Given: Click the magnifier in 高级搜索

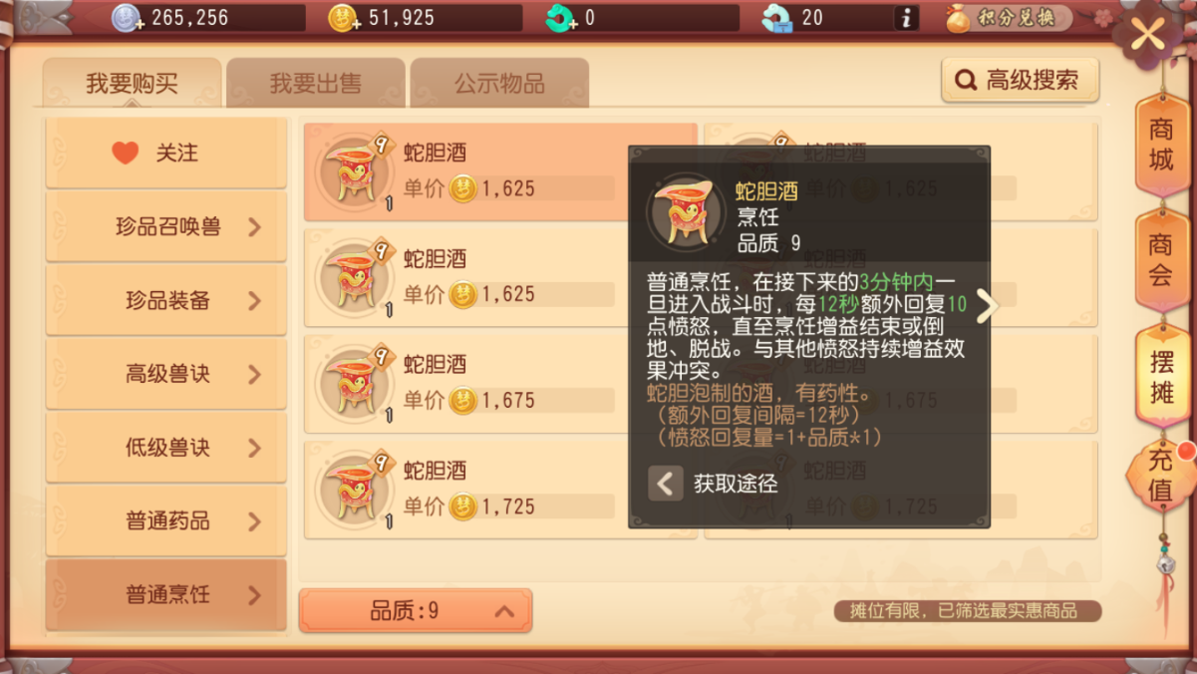Looking at the screenshot, I should click(x=966, y=81).
